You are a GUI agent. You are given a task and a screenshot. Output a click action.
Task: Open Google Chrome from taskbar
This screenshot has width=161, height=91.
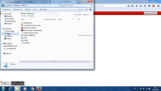click(32, 89)
